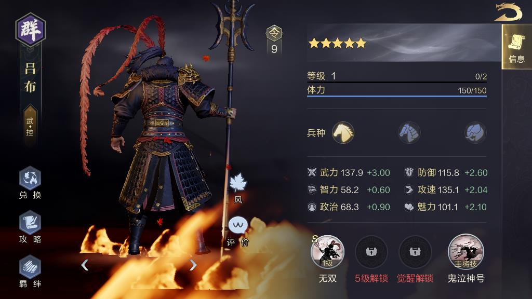Select the 风 maple leaf icon
532x299 pixels.
point(238,183)
